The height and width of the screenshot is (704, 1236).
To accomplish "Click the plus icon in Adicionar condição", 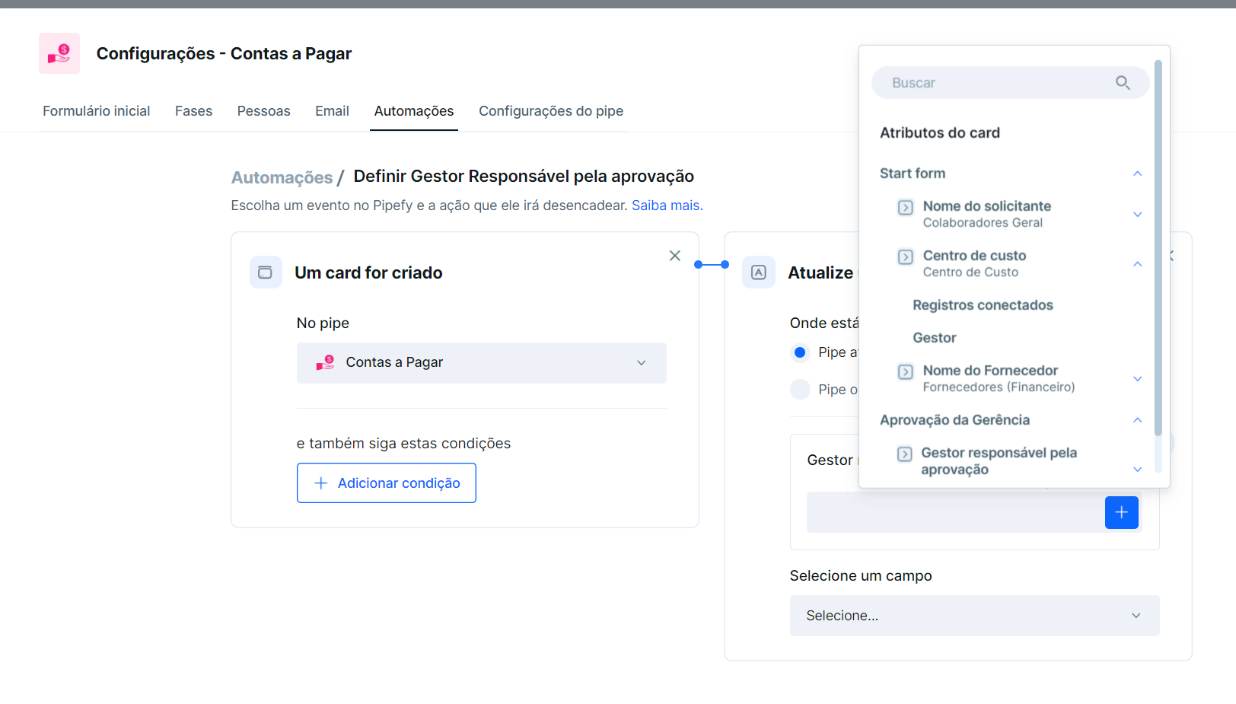I will (321, 483).
